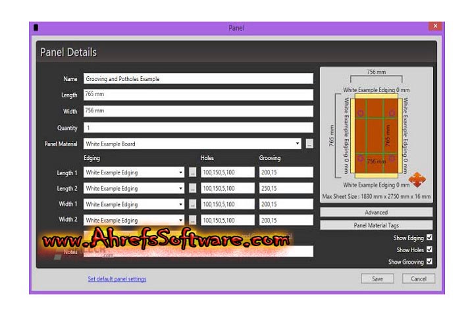Viewport: 474px width, 316px height.
Task: Close the Panel window
Action: pyautogui.click(x=434, y=26)
